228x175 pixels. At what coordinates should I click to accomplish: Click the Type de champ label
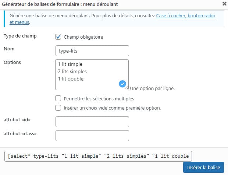tap(20, 36)
